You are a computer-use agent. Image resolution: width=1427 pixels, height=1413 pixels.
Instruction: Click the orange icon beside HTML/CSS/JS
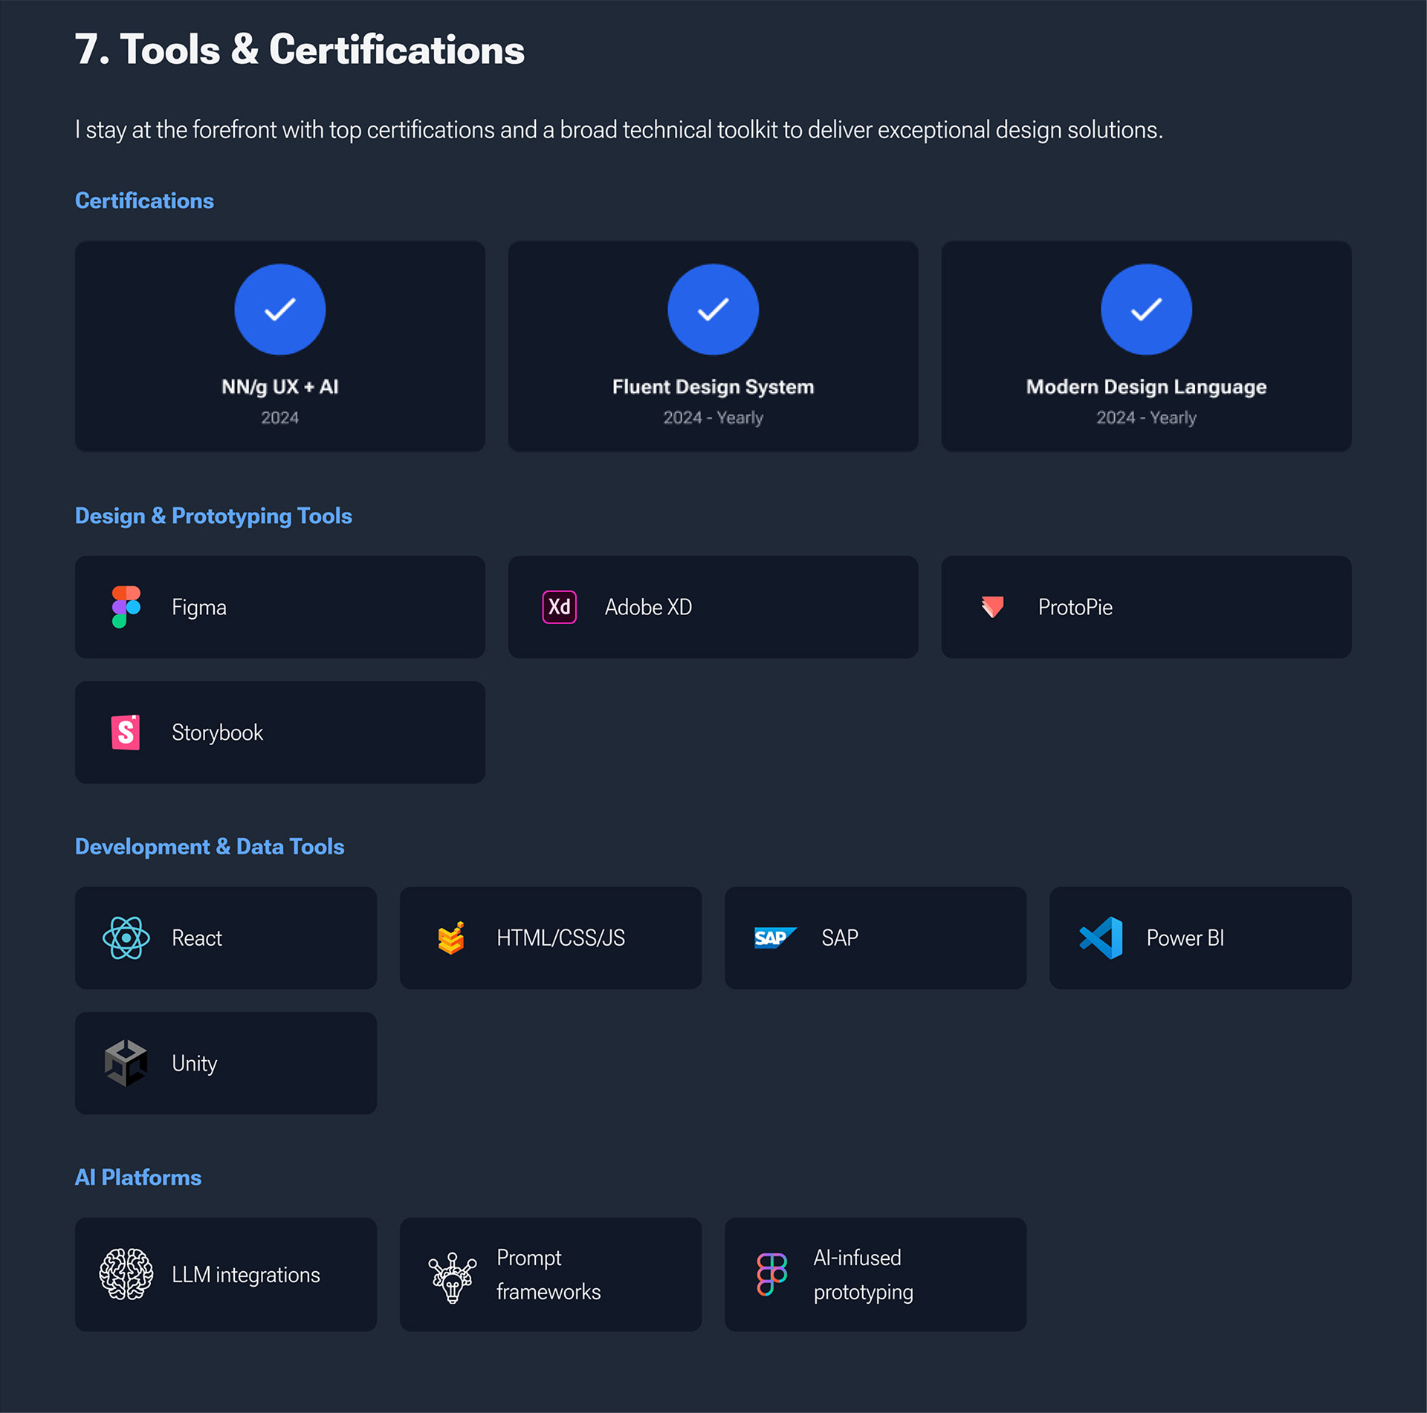tap(451, 938)
